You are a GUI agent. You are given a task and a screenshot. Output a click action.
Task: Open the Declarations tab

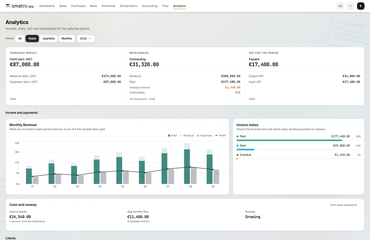tap(128, 6)
